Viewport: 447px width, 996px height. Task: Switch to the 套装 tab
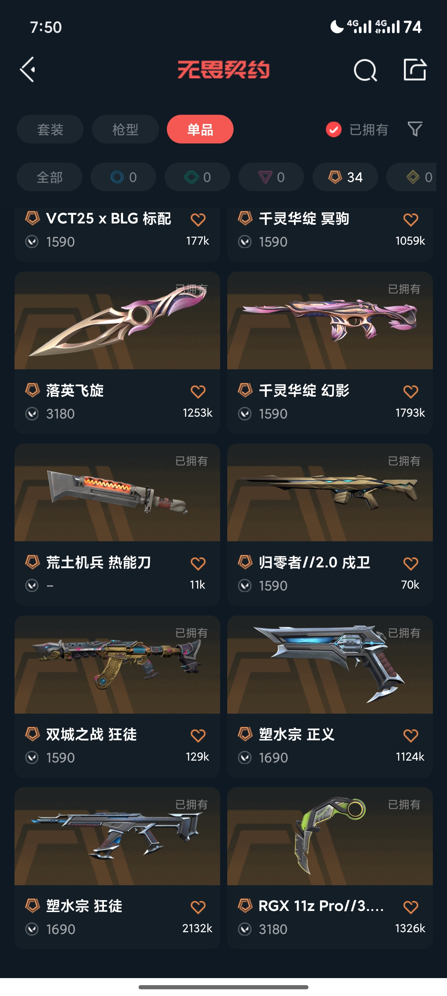[x=50, y=129]
